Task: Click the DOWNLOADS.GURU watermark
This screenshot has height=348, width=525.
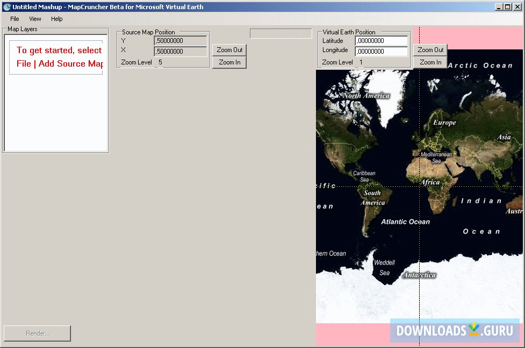Action: click(x=455, y=331)
